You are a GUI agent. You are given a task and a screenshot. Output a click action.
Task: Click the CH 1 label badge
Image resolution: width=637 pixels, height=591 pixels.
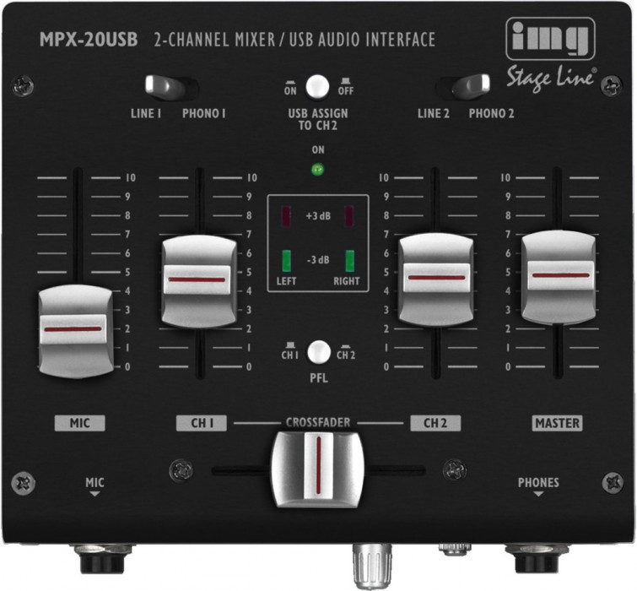click(x=202, y=423)
